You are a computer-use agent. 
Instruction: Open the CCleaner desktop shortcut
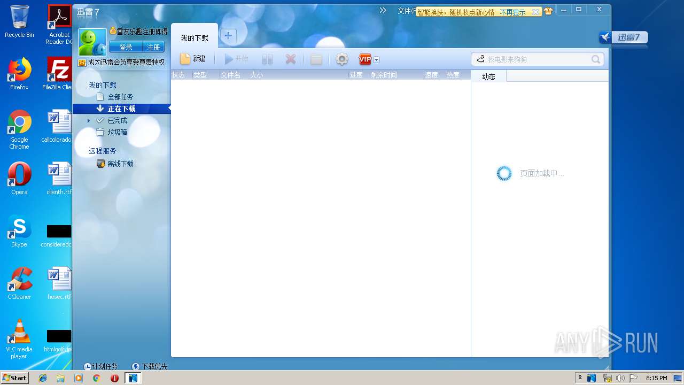(19, 283)
